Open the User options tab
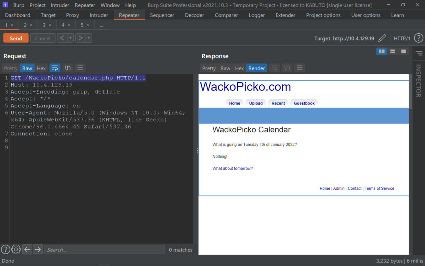This screenshot has height=266, width=425. [366, 15]
